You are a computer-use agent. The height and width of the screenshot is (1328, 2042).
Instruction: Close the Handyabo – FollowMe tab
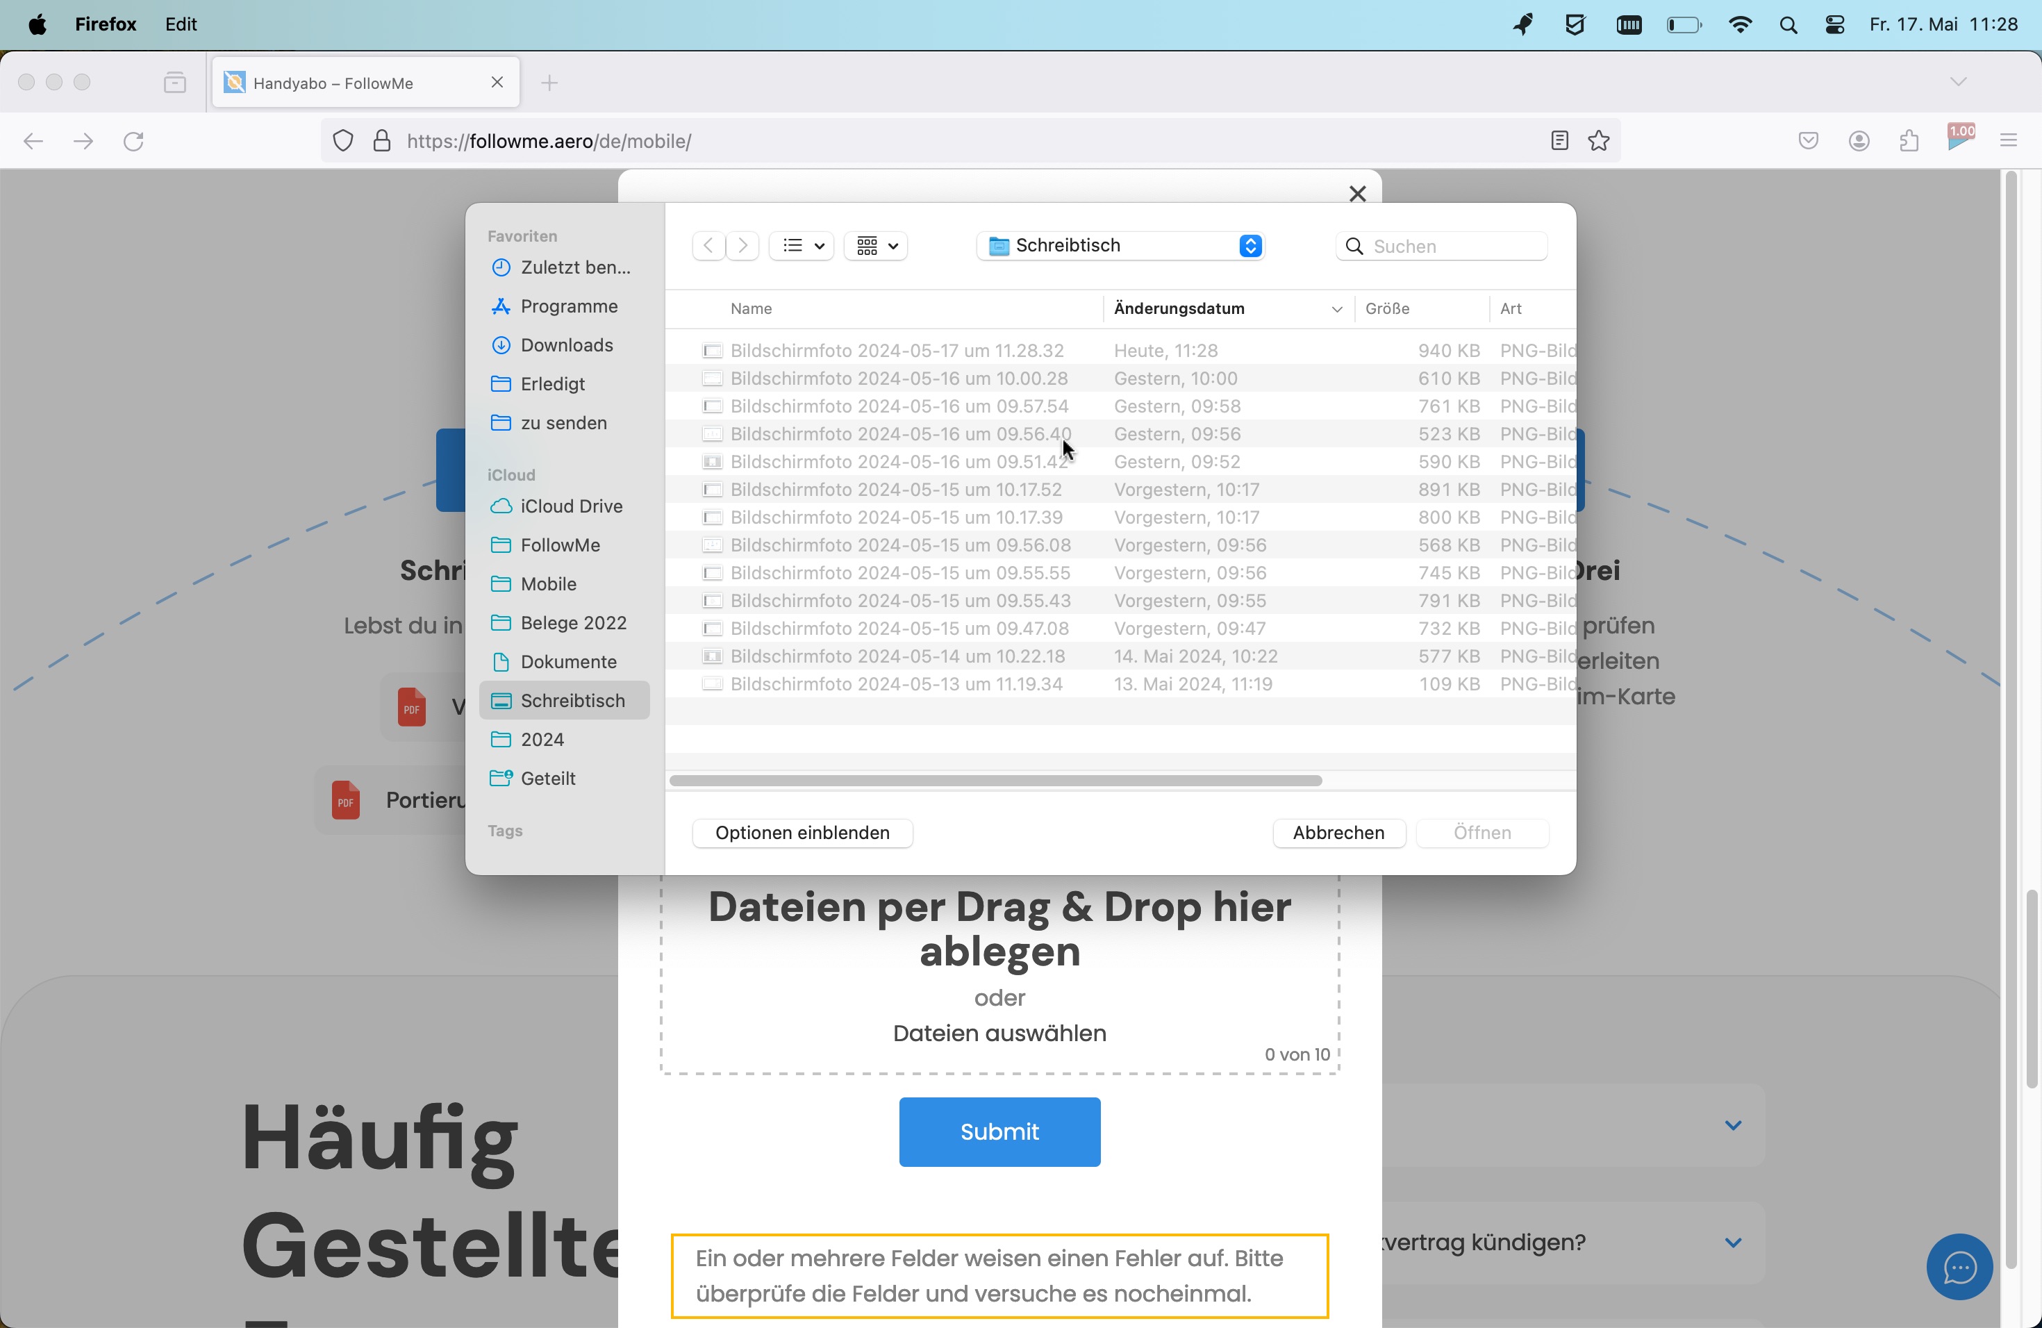coord(497,83)
